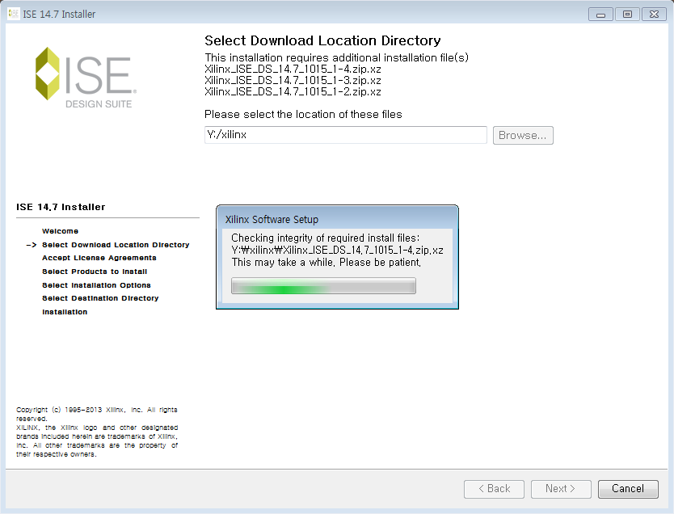Viewport: 674px width, 514px height.
Task: Minimize the ISE 14.7 Installer window
Action: (x=600, y=15)
